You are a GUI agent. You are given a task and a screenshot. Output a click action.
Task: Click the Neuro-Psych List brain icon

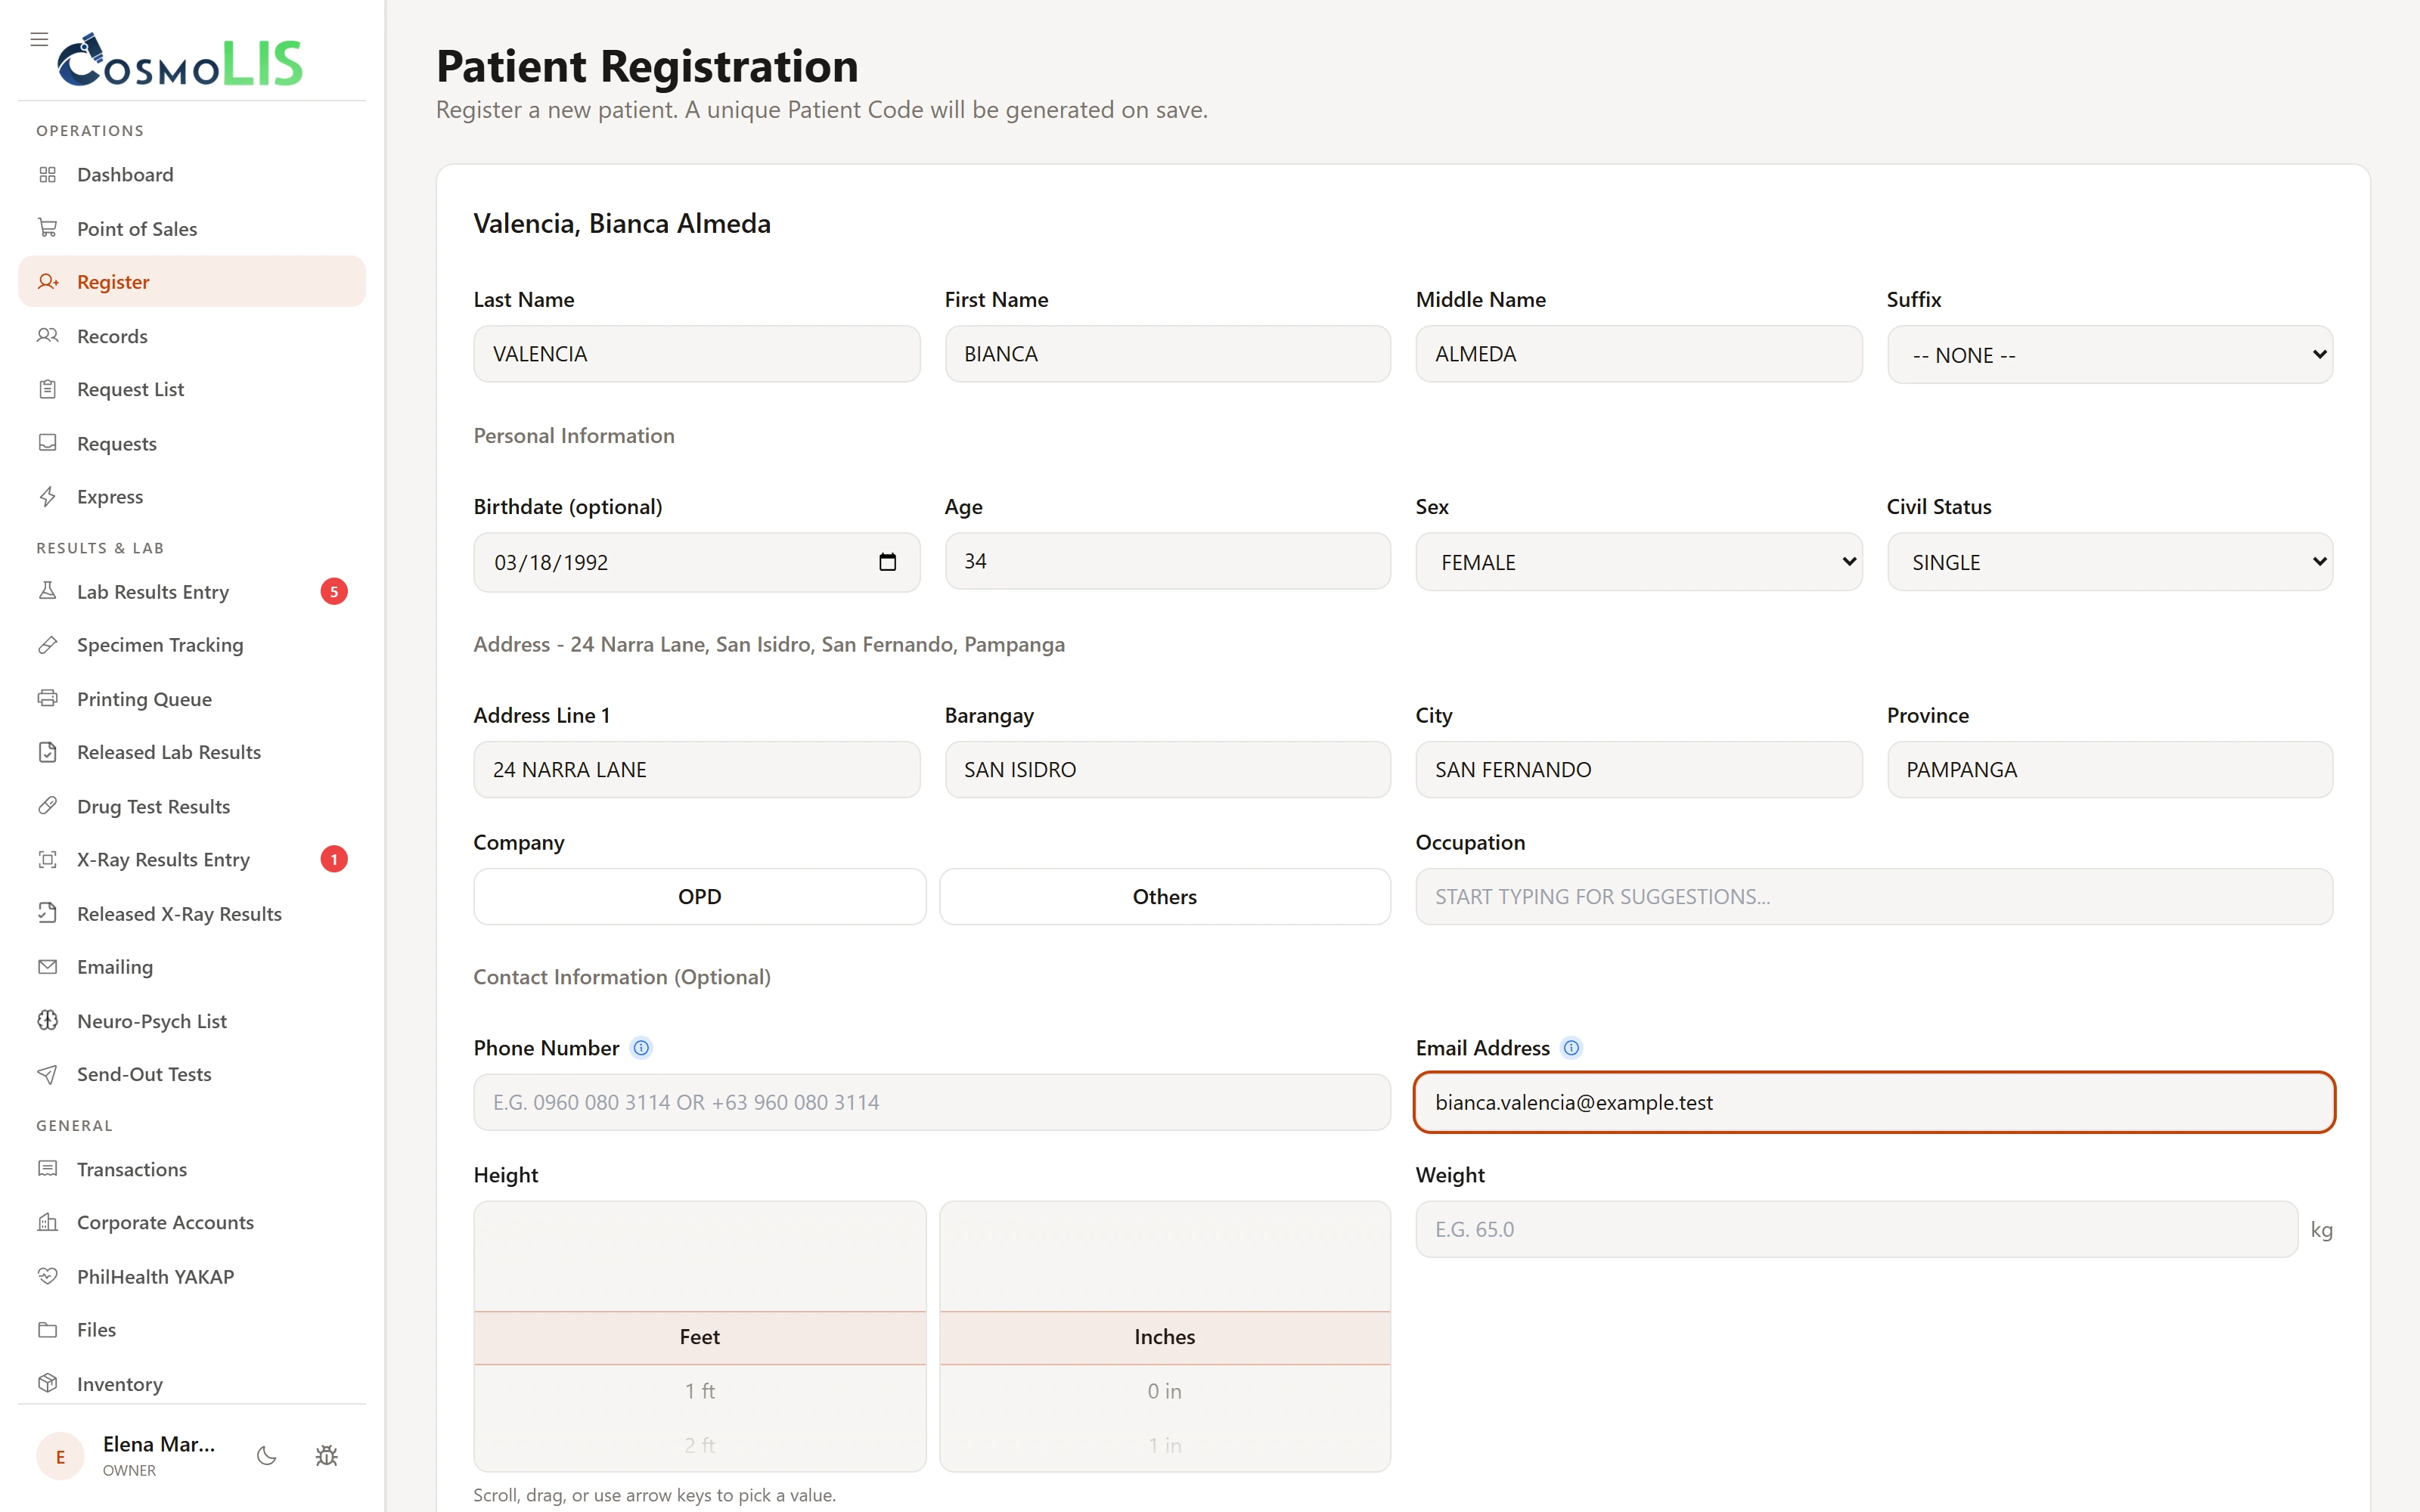[x=47, y=1020]
